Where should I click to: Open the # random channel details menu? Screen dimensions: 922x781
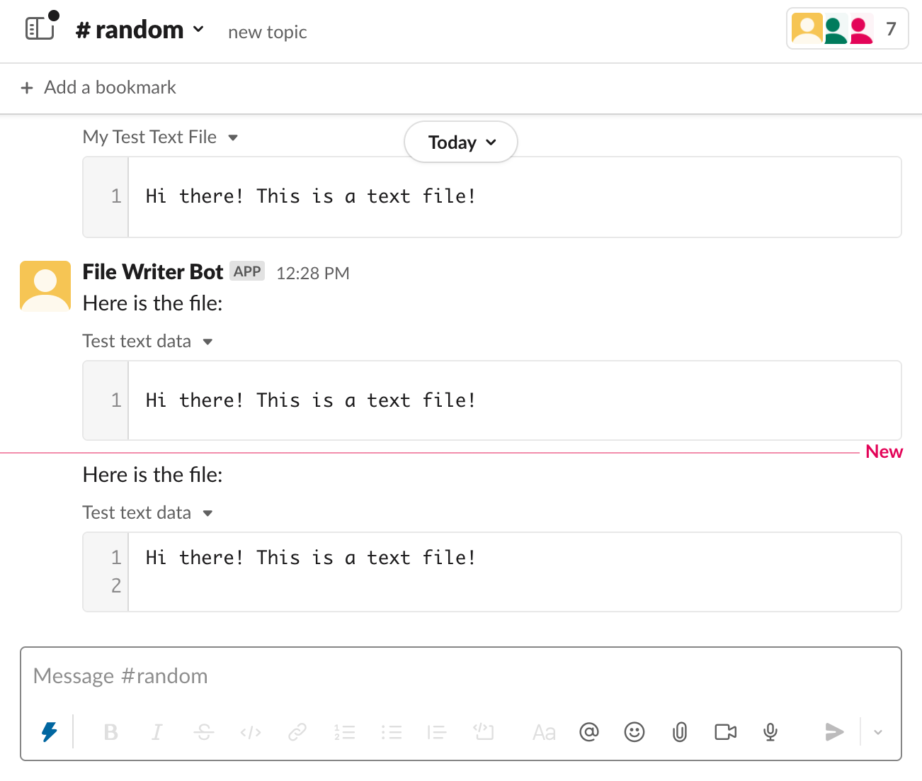tap(139, 30)
